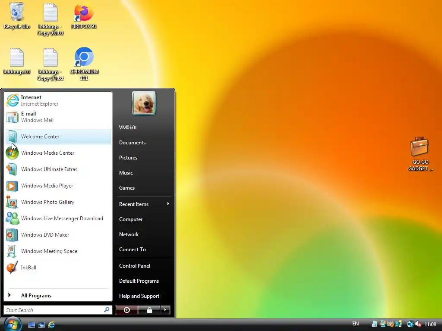Select the GO GO GADGET briefcase icon

420,154
